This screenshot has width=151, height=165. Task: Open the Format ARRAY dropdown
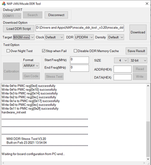point(31,66)
